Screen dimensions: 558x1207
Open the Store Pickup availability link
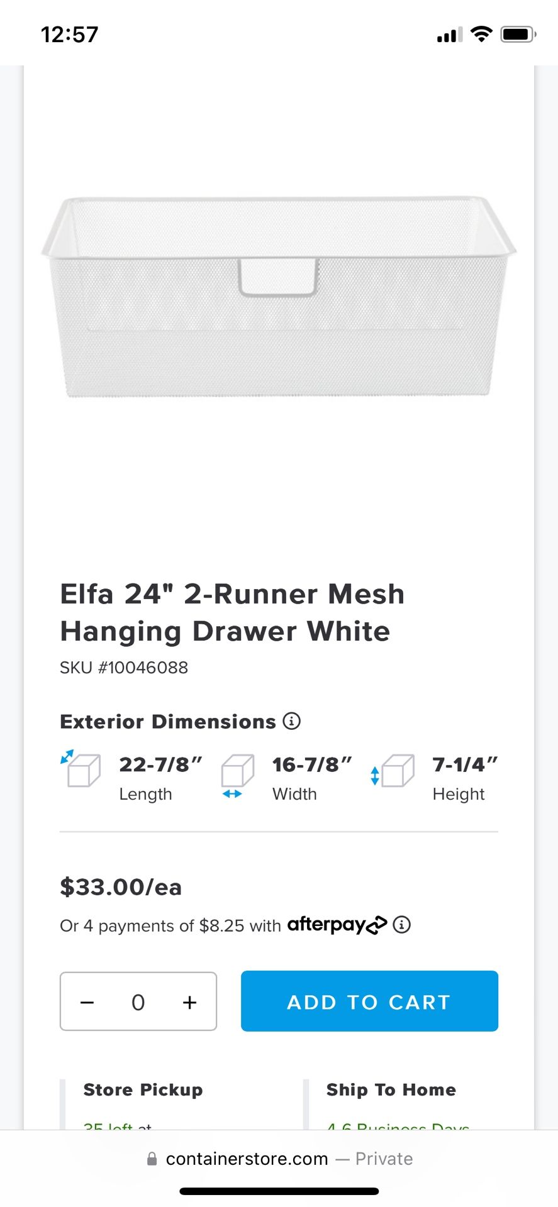tap(118, 1125)
